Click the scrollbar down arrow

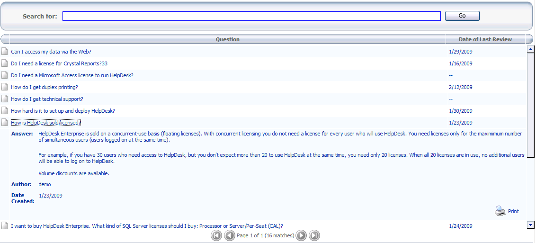[x=530, y=225]
